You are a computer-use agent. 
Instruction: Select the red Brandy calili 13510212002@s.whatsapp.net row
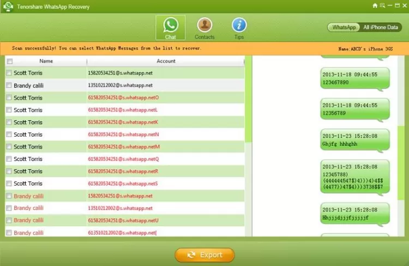click(125, 208)
